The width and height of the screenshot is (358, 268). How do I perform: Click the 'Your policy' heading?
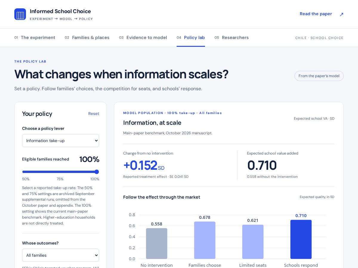[x=37, y=114]
